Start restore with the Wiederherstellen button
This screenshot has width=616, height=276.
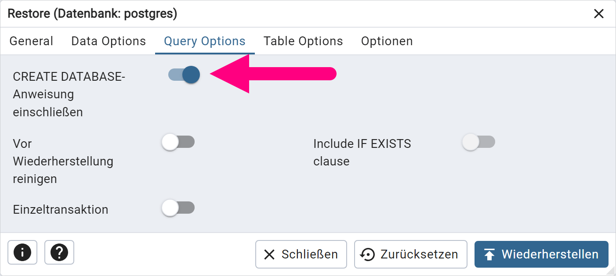coord(541,254)
